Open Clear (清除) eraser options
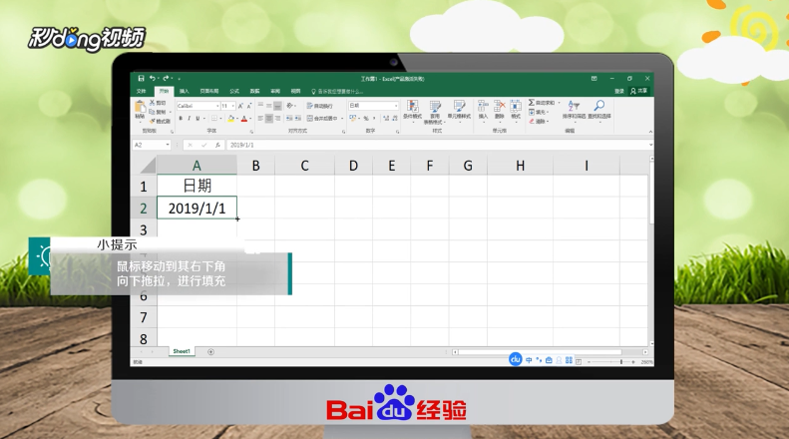 coord(538,122)
